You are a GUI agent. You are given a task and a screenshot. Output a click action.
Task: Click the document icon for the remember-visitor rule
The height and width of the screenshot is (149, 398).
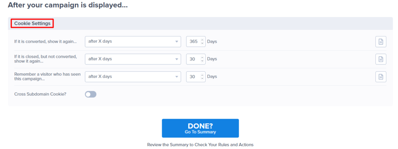coord(381,77)
